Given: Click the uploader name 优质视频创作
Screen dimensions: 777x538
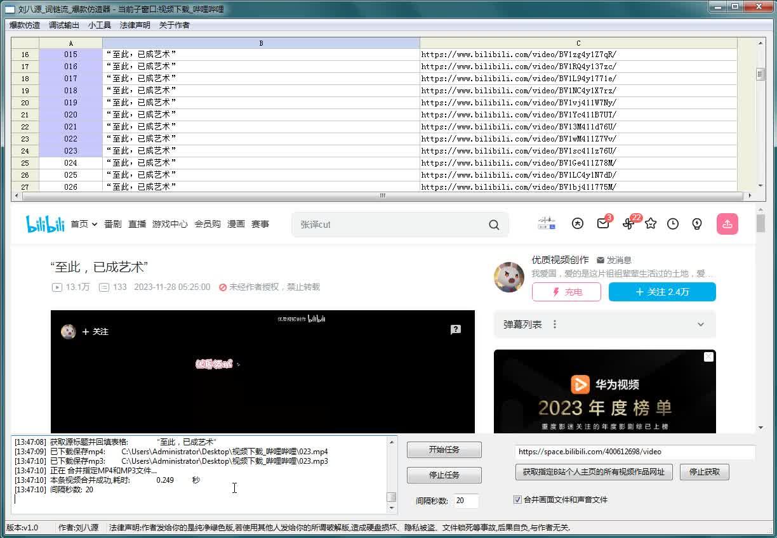Looking at the screenshot, I should coord(560,260).
